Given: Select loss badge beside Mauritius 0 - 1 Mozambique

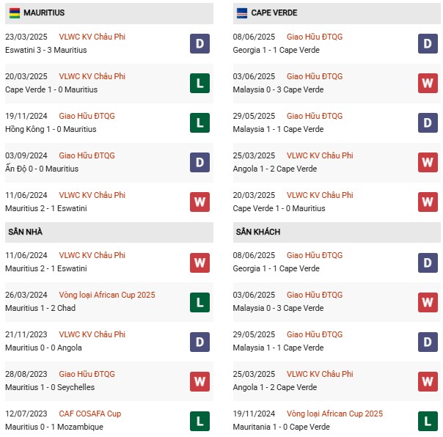Looking at the screenshot, I should (199, 420).
